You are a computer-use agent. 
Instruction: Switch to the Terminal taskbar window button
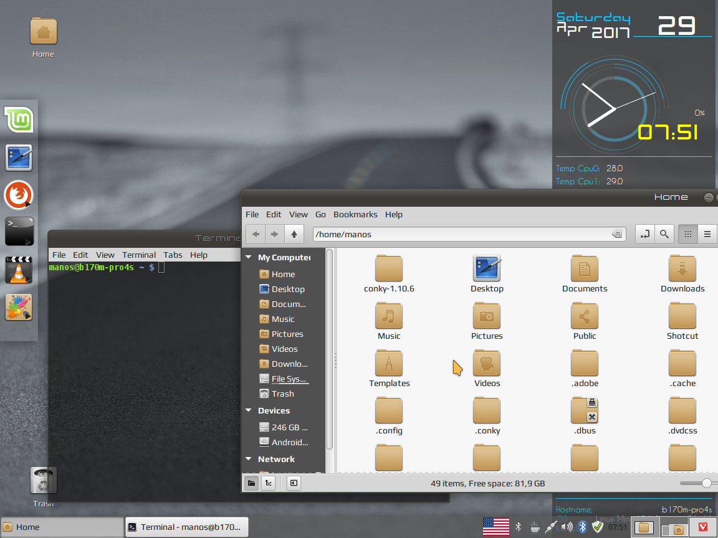pos(187,527)
